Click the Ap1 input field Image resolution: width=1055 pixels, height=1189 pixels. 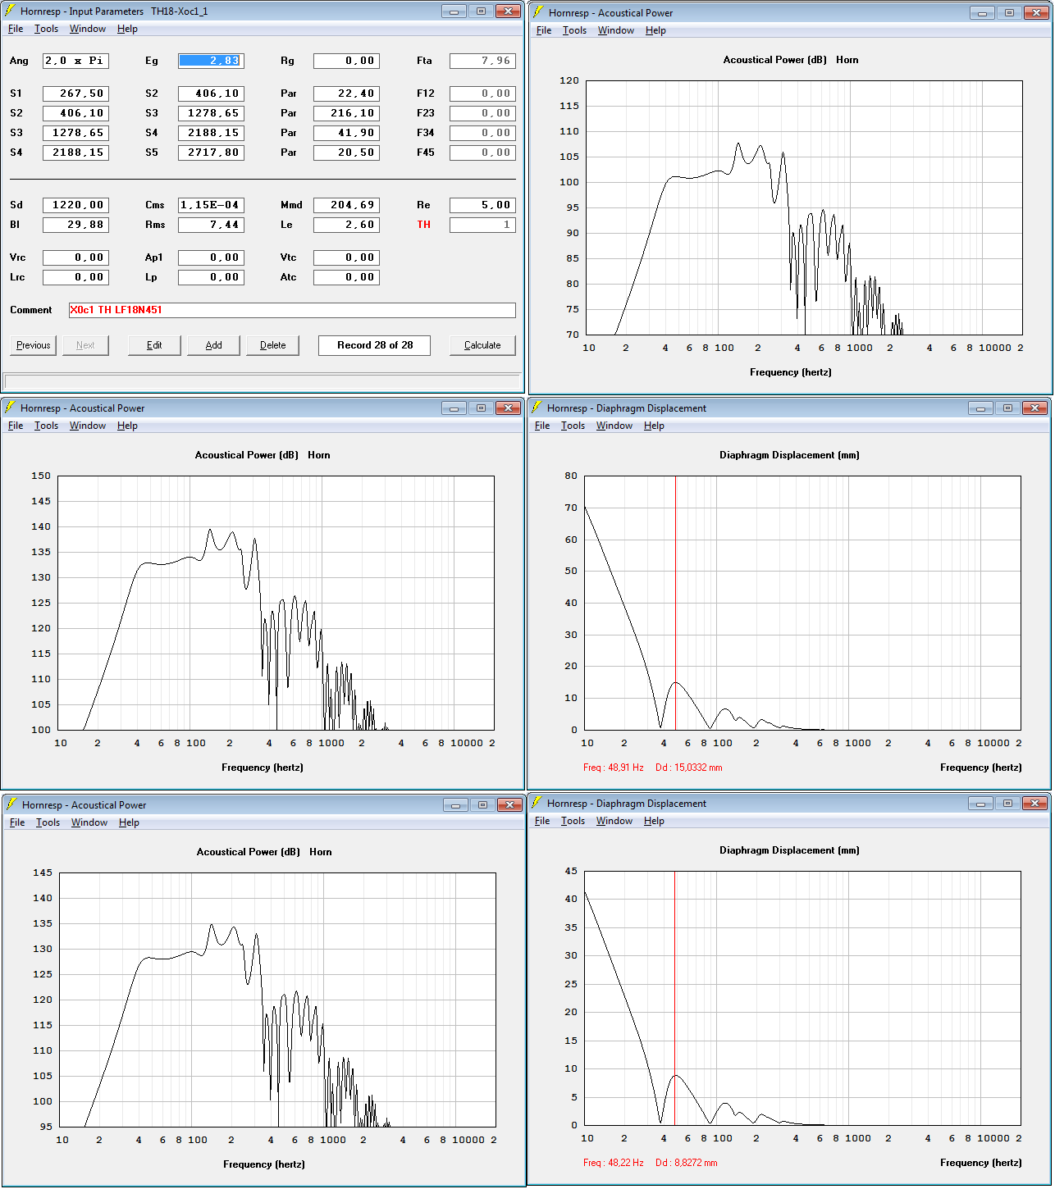click(211, 257)
